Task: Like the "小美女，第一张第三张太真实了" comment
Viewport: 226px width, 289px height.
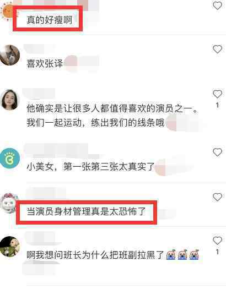Action: click(x=217, y=152)
